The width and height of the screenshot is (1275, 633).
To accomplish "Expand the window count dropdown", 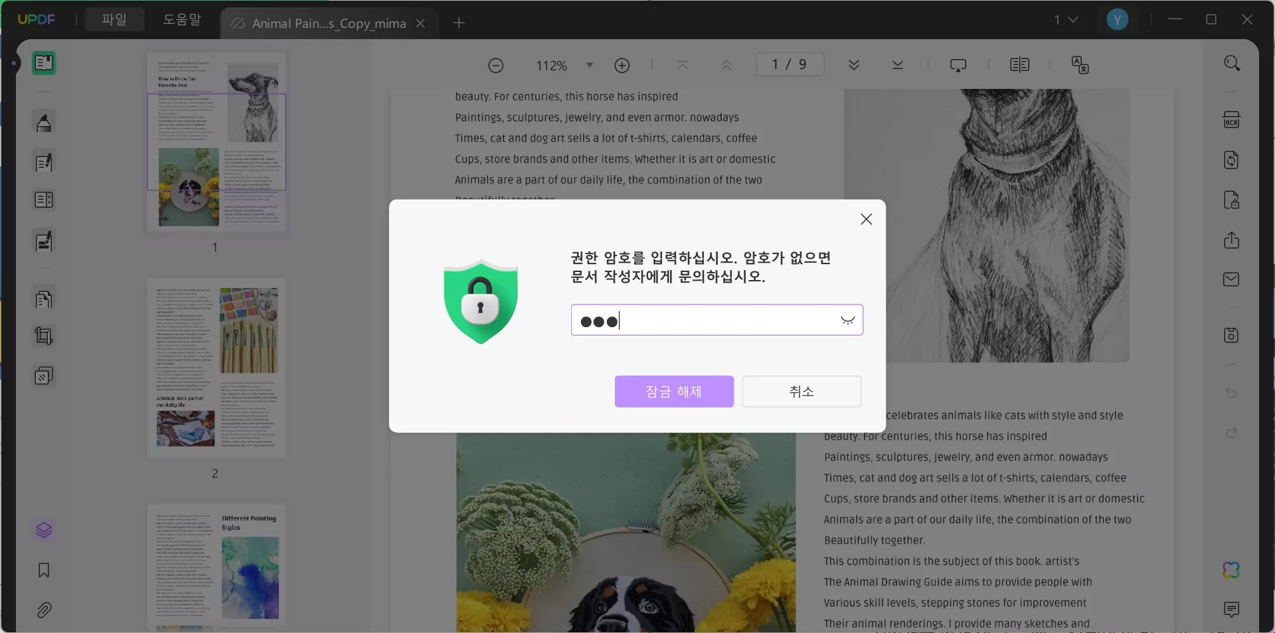I will [x=1073, y=20].
